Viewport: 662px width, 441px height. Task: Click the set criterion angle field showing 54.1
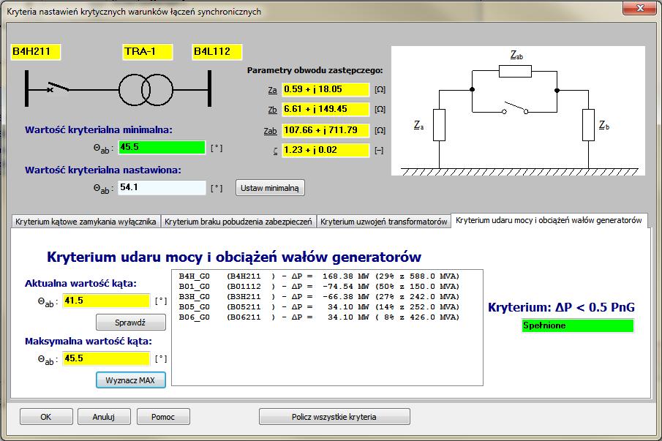(x=162, y=187)
